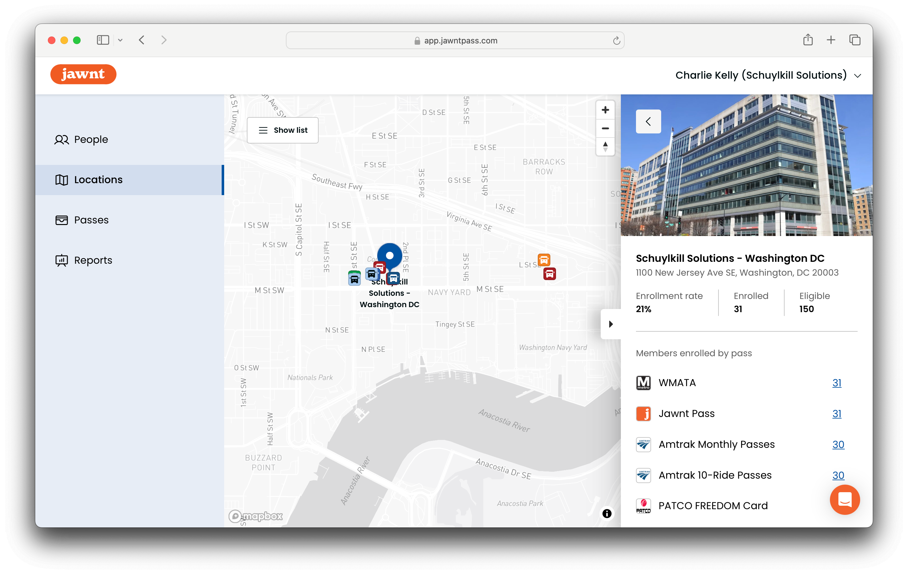Zoom out on the map
The image size is (908, 574).
(605, 128)
